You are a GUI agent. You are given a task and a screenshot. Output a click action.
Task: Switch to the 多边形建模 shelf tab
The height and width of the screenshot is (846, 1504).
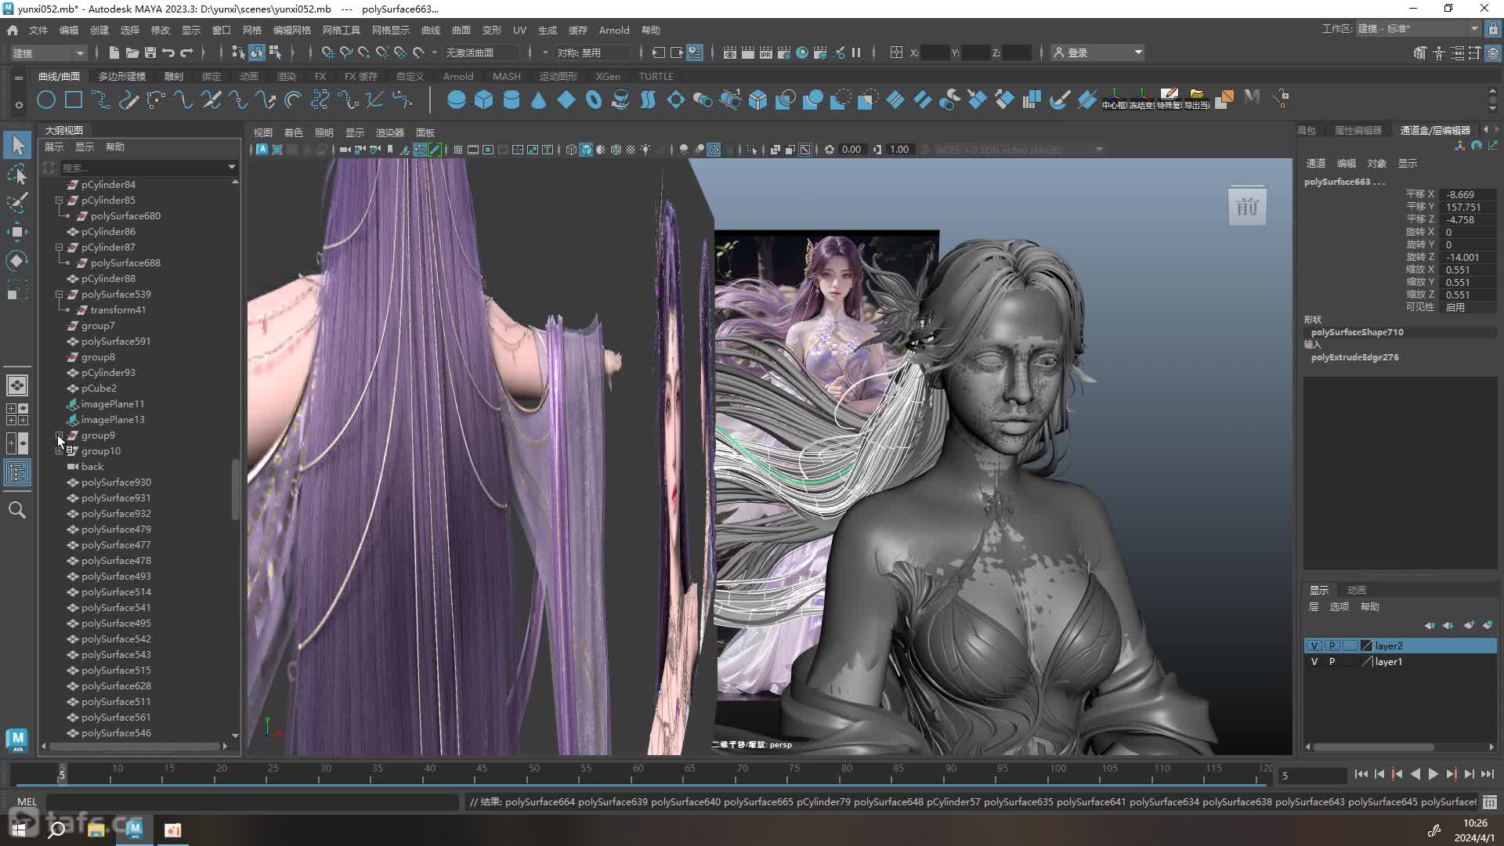pos(121,76)
